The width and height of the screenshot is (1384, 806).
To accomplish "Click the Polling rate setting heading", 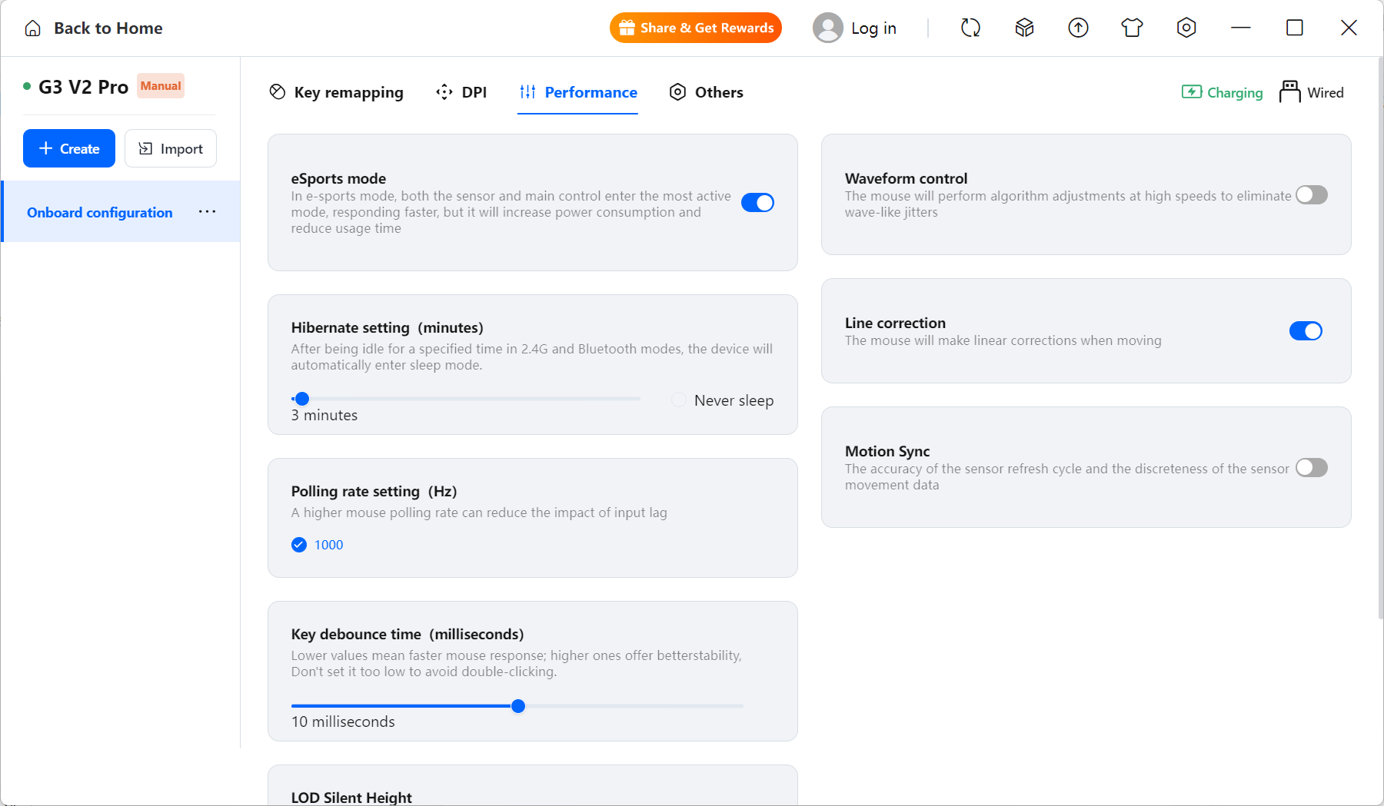I will click(374, 492).
